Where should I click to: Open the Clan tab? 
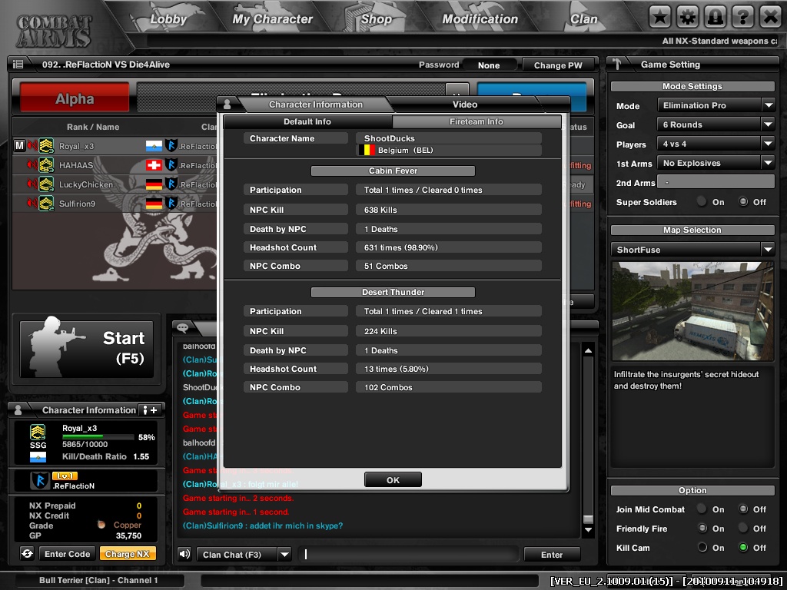coord(584,19)
